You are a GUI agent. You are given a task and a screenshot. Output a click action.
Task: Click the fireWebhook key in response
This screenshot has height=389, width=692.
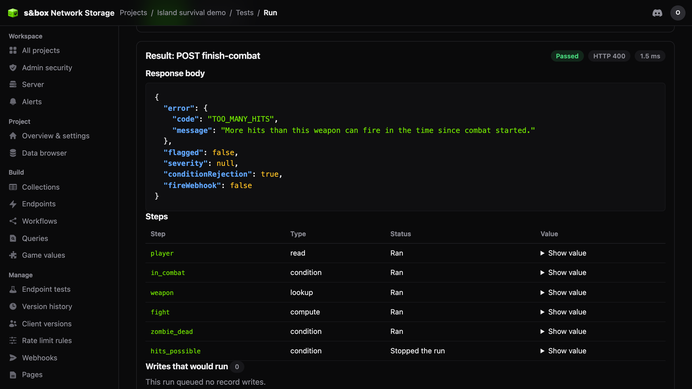pos(192,186)
